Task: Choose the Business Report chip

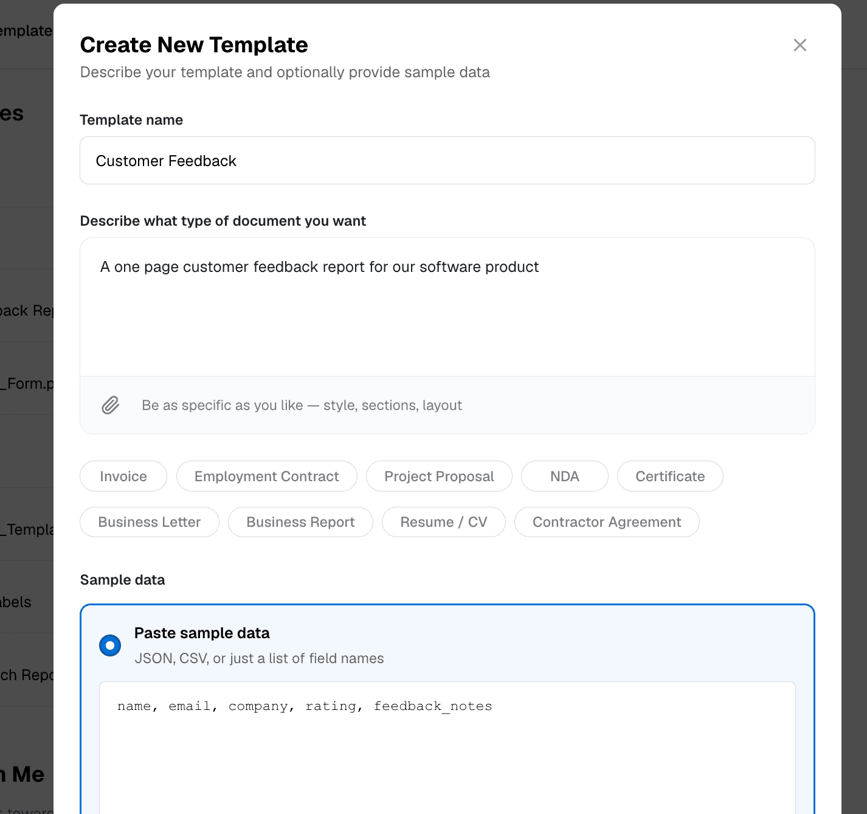Action: point(300,522)
